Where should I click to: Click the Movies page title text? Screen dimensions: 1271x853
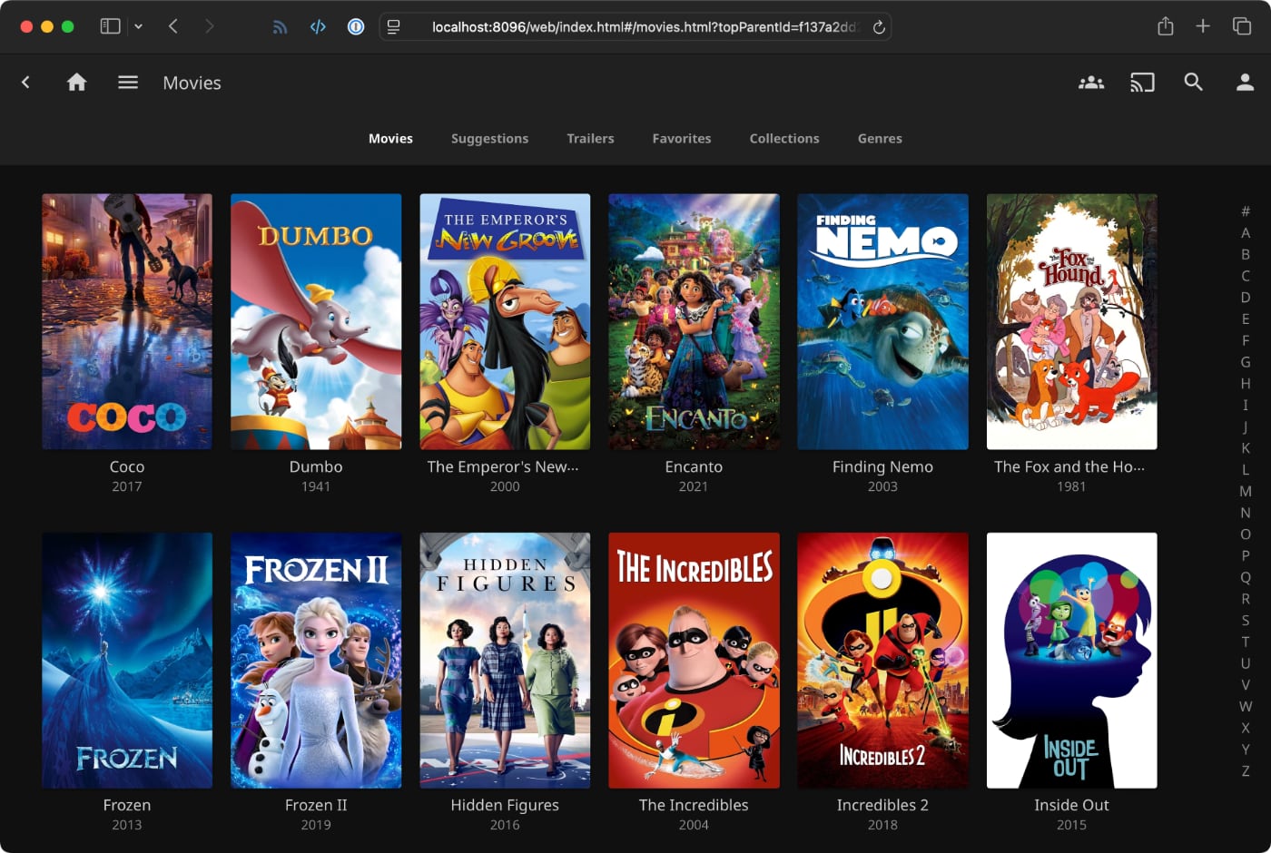coord(192,83)
